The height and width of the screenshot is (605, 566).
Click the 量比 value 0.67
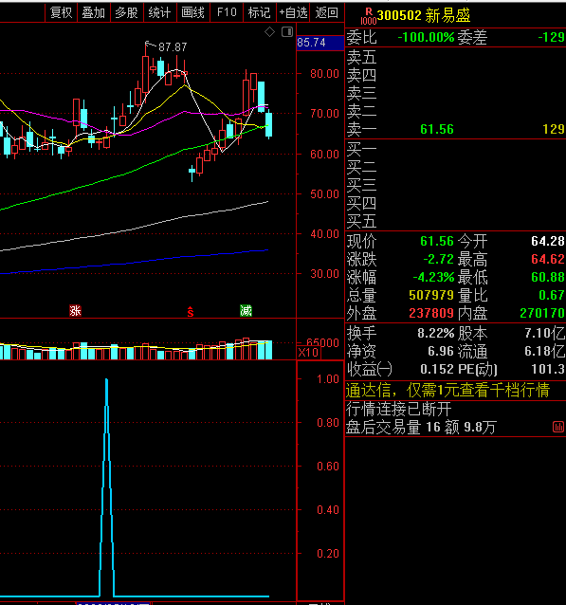pos(552,295)
